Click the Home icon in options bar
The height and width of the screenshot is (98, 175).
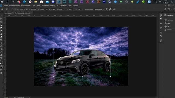click(x=2, y=9)
